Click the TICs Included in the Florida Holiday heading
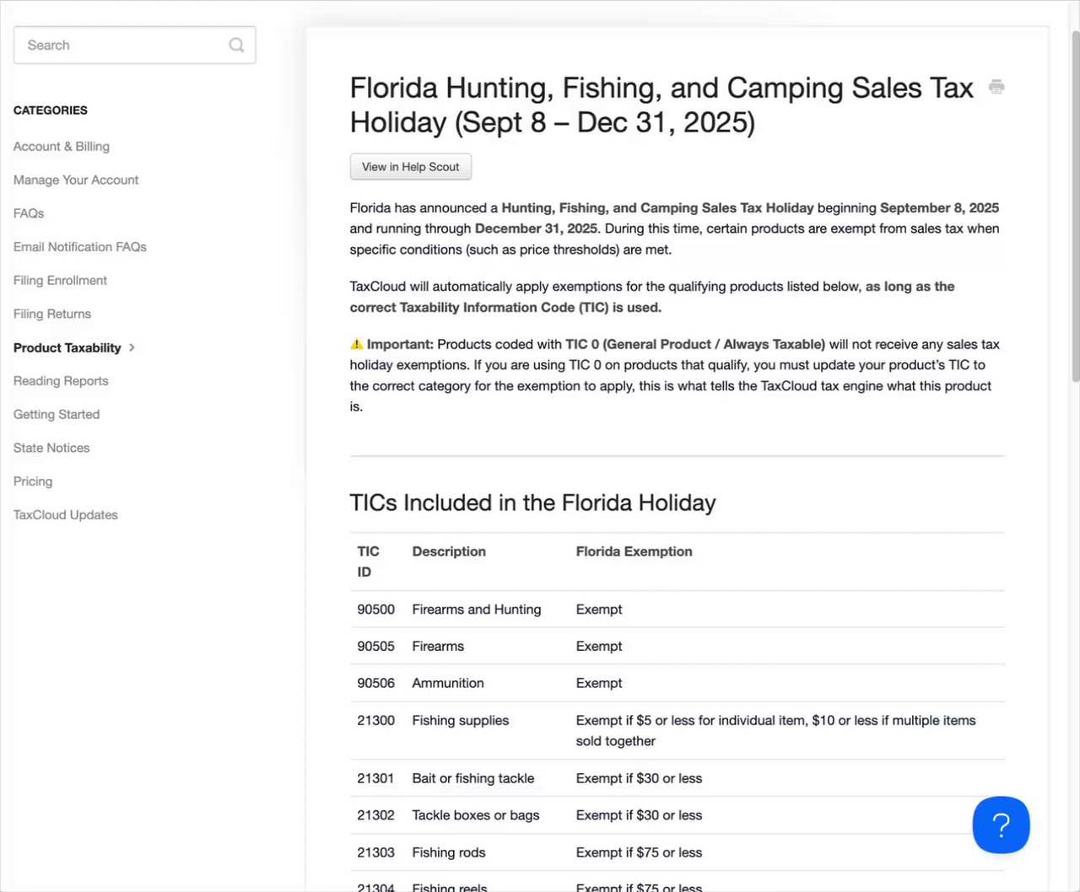The image size is (1080, 892). 532,502
